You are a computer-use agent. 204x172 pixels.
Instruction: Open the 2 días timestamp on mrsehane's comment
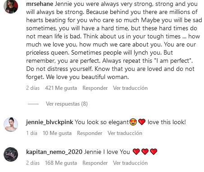(33, 88)
